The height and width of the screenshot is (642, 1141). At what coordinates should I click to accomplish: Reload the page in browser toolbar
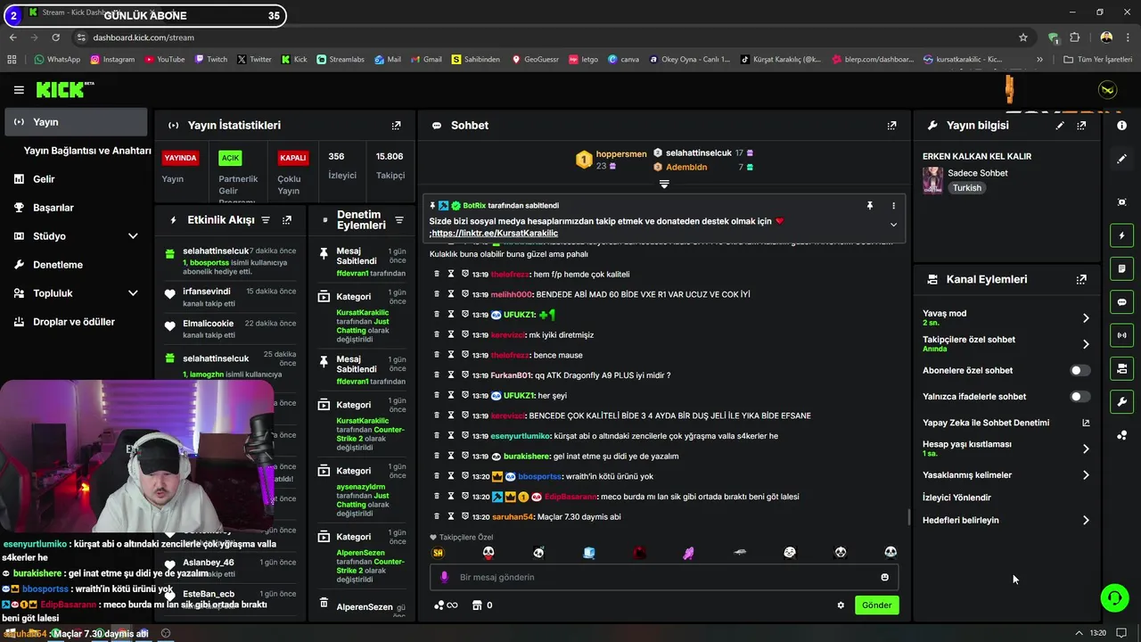[56, 37]
